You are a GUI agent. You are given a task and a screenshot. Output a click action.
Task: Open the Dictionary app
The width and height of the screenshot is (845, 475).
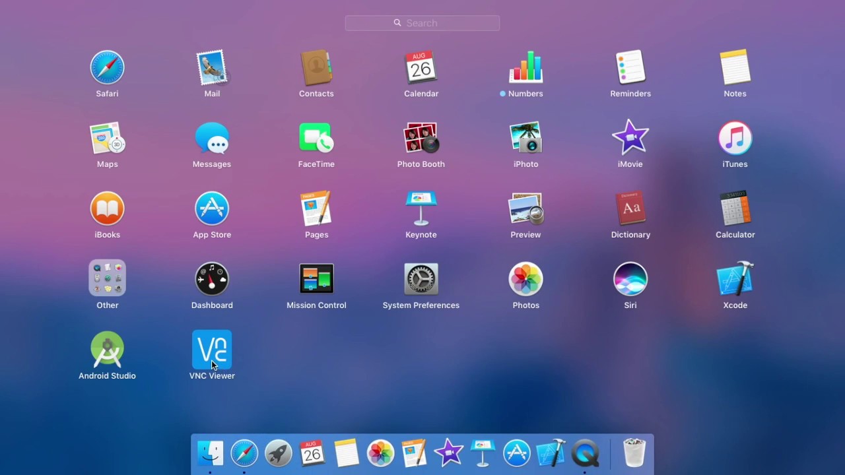click(630, 209)
